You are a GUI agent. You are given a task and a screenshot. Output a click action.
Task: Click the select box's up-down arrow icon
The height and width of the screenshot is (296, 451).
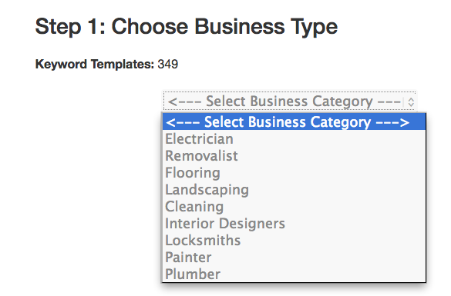(411, 102)
